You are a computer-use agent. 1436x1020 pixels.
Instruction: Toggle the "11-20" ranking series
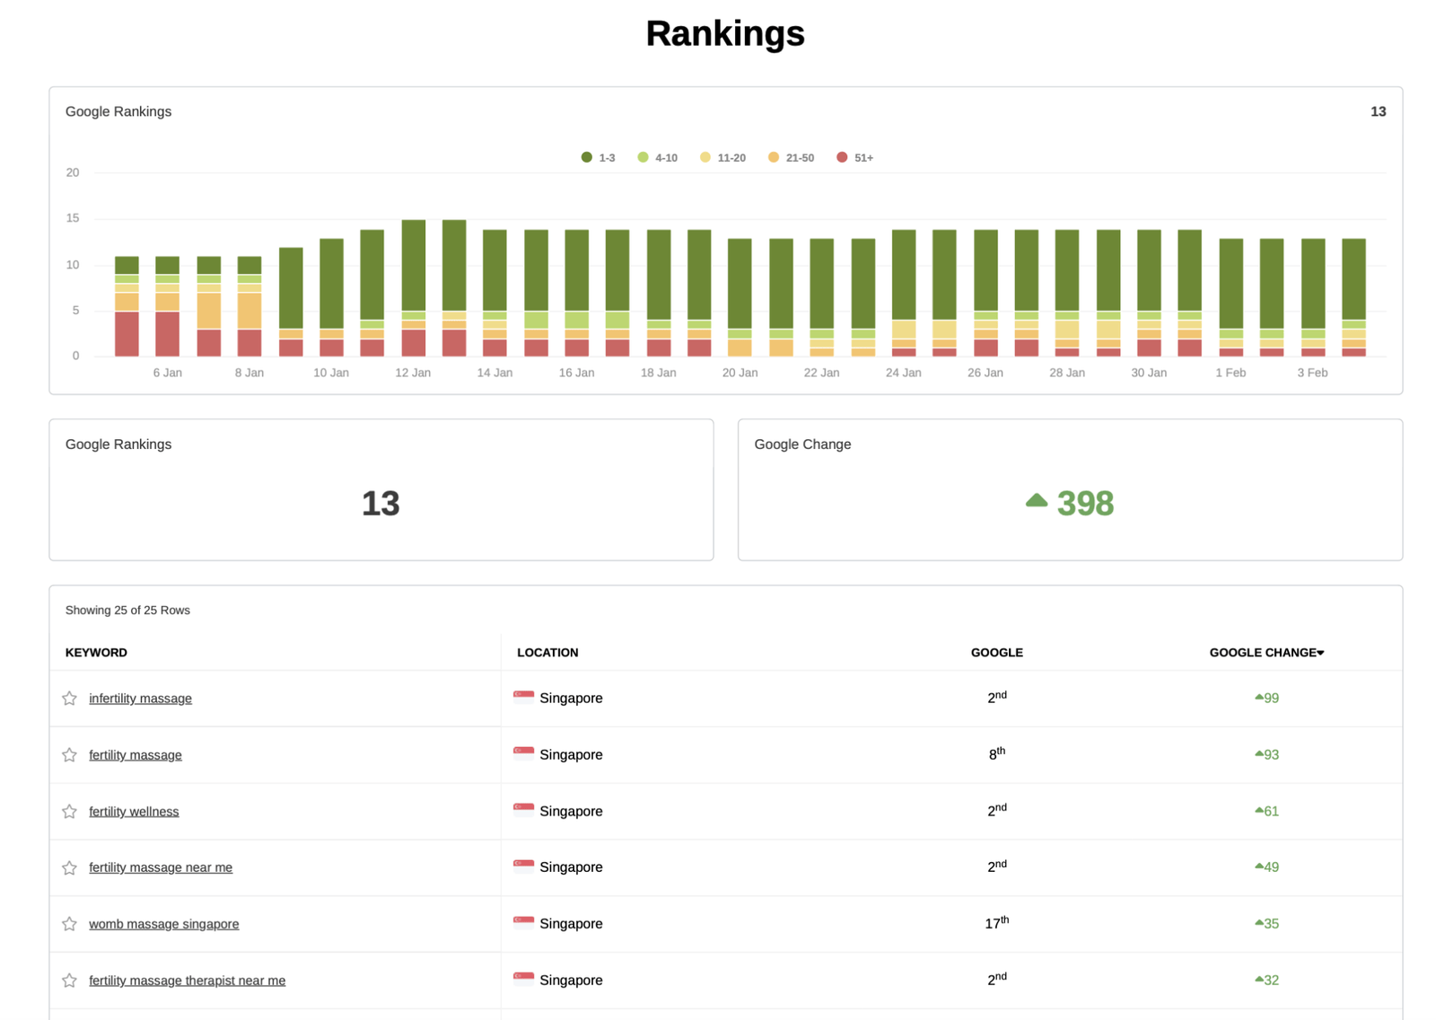(722, 157)
